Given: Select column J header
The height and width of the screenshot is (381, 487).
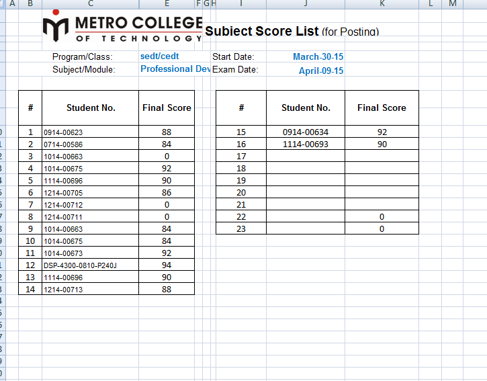Looking at the screenshot, I should (x=306, y=3).
